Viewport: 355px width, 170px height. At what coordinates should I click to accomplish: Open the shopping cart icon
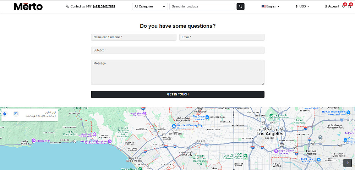[350, 6]
